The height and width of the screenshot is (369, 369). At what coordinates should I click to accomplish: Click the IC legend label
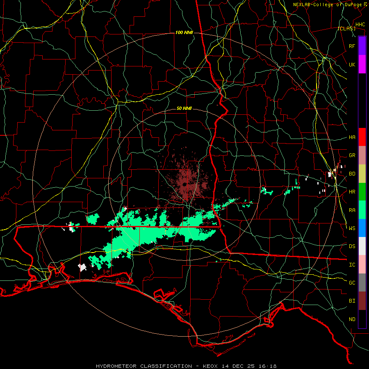click(x=352, y=265)
